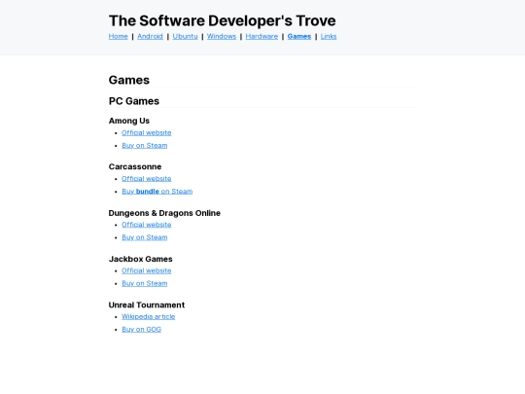Visit the Links page in navigation
525x394 pixels.
[x=329, y=36]
